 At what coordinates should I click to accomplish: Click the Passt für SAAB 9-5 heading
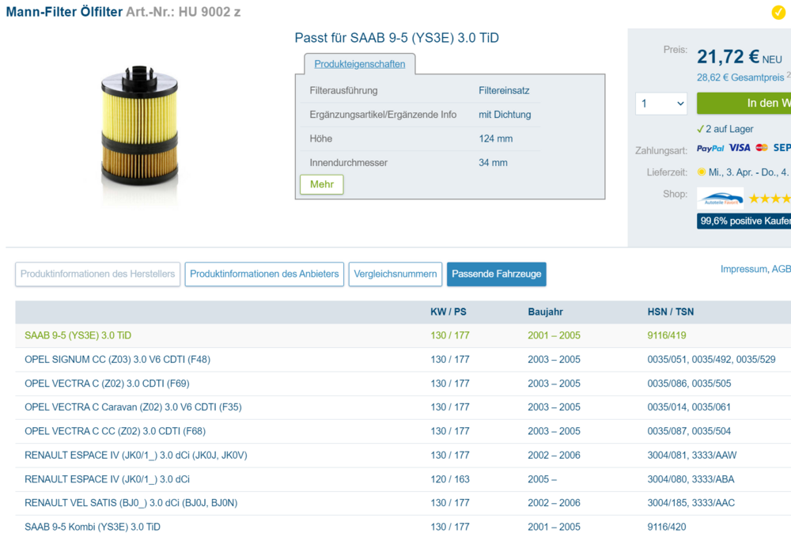point(396,38)
